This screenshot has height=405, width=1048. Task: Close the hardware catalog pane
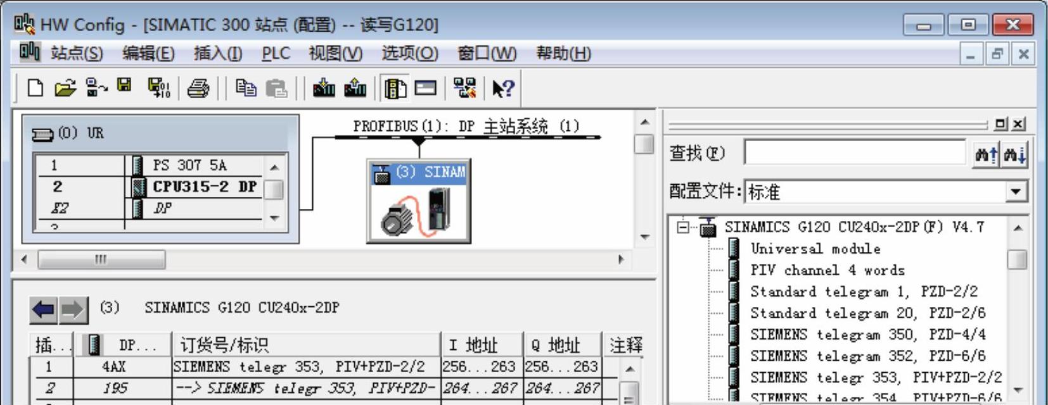[1018, 124]
